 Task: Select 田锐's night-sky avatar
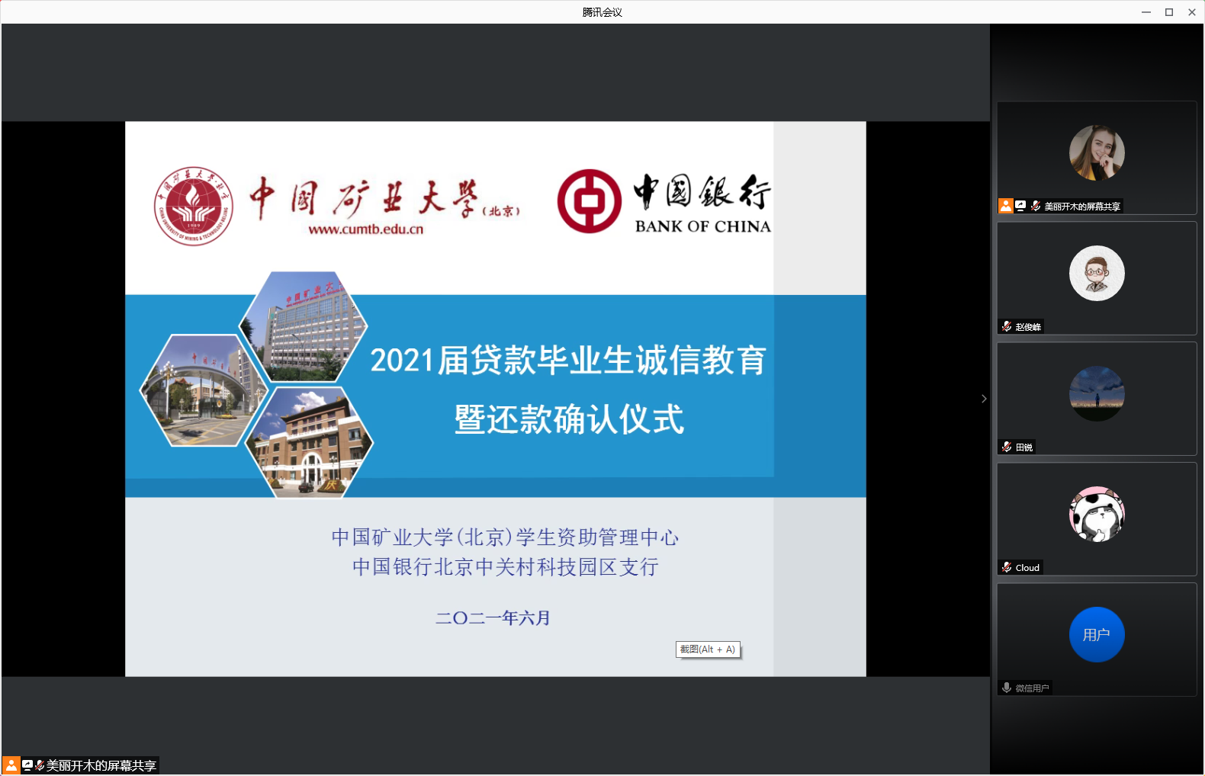[1097, 393]
